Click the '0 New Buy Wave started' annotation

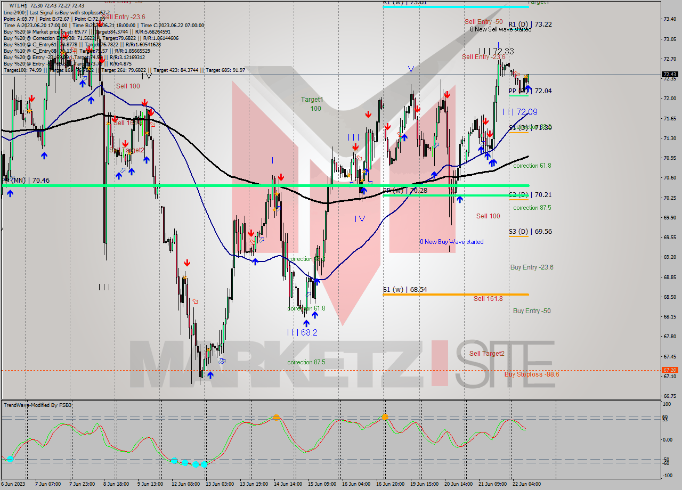pos(451,241)
